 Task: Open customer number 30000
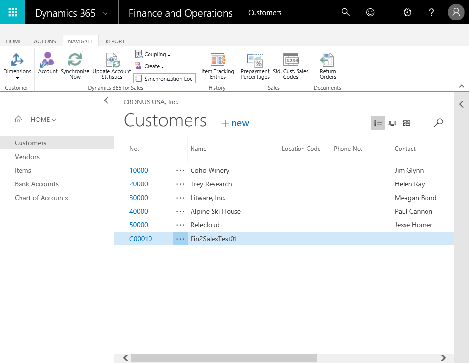(138, 198)
